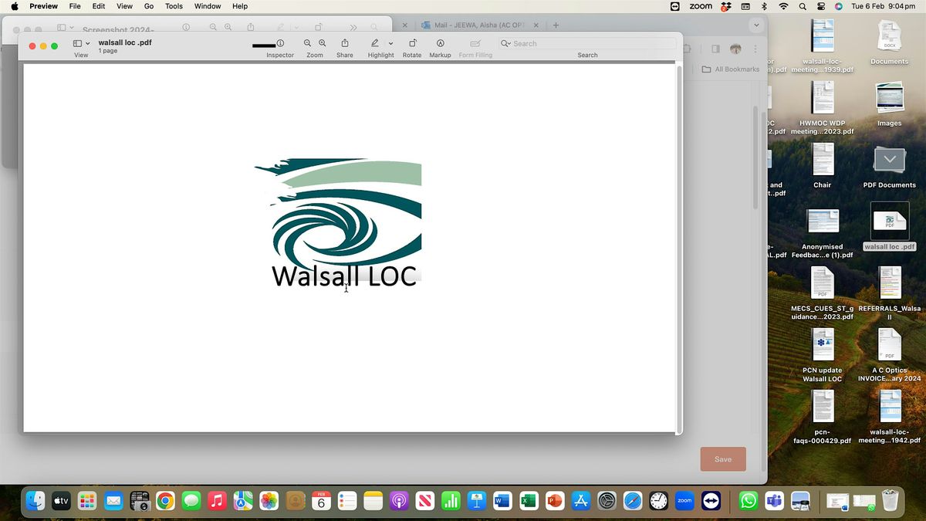
Task: Adjust the markup thickness slider
Action: click(x=262, y=43)
